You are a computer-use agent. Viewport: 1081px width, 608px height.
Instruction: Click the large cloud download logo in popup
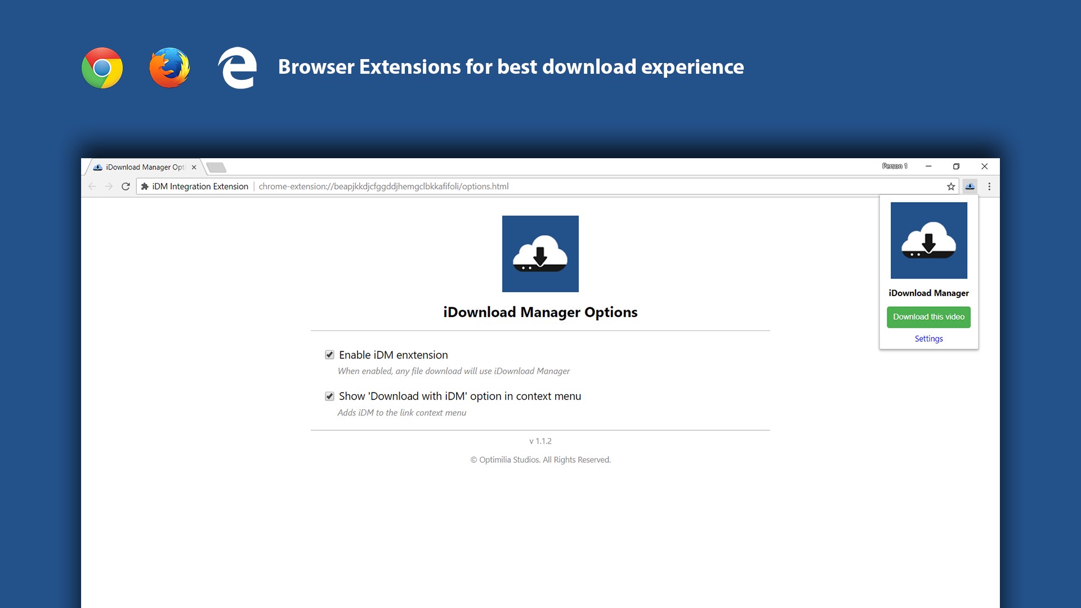click(928, 240)
